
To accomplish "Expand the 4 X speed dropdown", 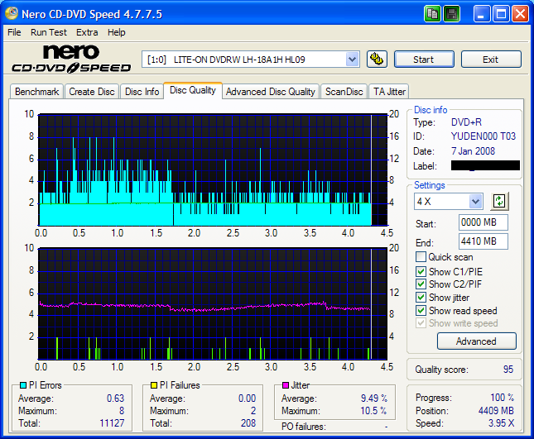I will (475, 202).
